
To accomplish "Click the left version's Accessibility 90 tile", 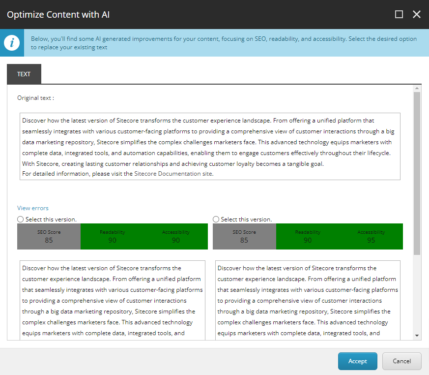I will pos(176,236).
